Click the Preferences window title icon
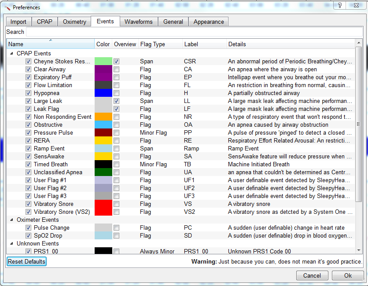This screenshot has width=368, height=286. tap(6, 7)
